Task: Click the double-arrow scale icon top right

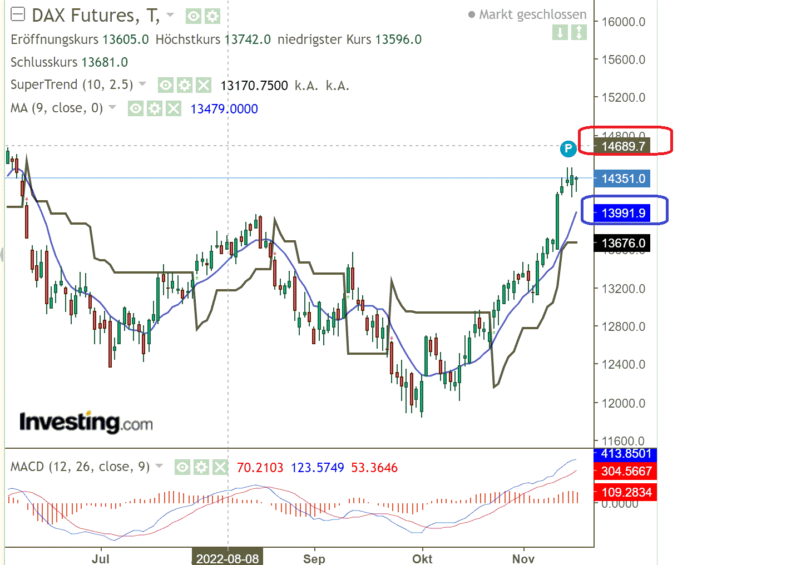Action: pos(579,33)
